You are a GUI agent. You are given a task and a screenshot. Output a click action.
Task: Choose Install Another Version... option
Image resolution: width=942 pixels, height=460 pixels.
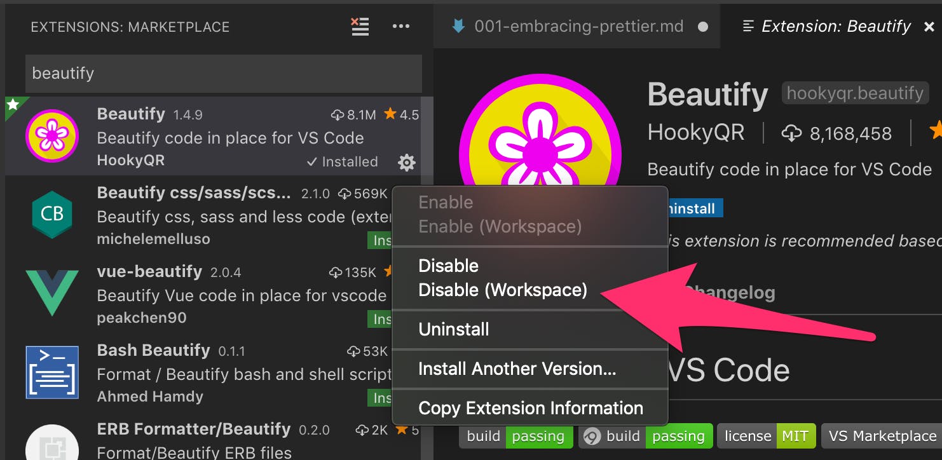[x=517, y=369]
